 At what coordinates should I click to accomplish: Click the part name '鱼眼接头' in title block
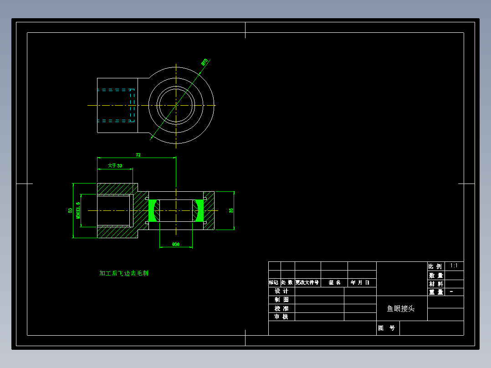click(x=400, y=308)
